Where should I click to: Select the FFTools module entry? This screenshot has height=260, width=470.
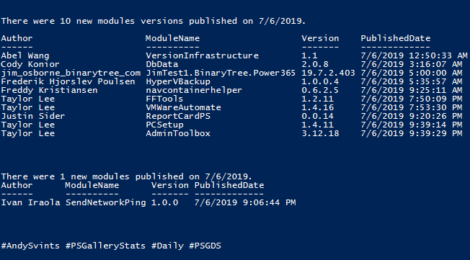tap(164, 99)
